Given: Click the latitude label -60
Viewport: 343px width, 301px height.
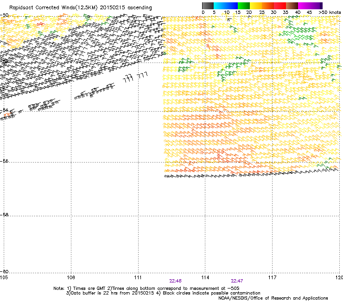Looking at the screenshot, I should coord(4,271).
